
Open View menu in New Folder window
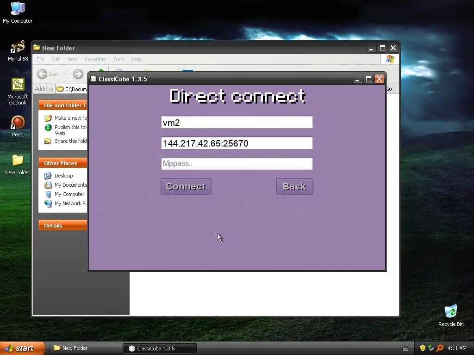[72, 59]
